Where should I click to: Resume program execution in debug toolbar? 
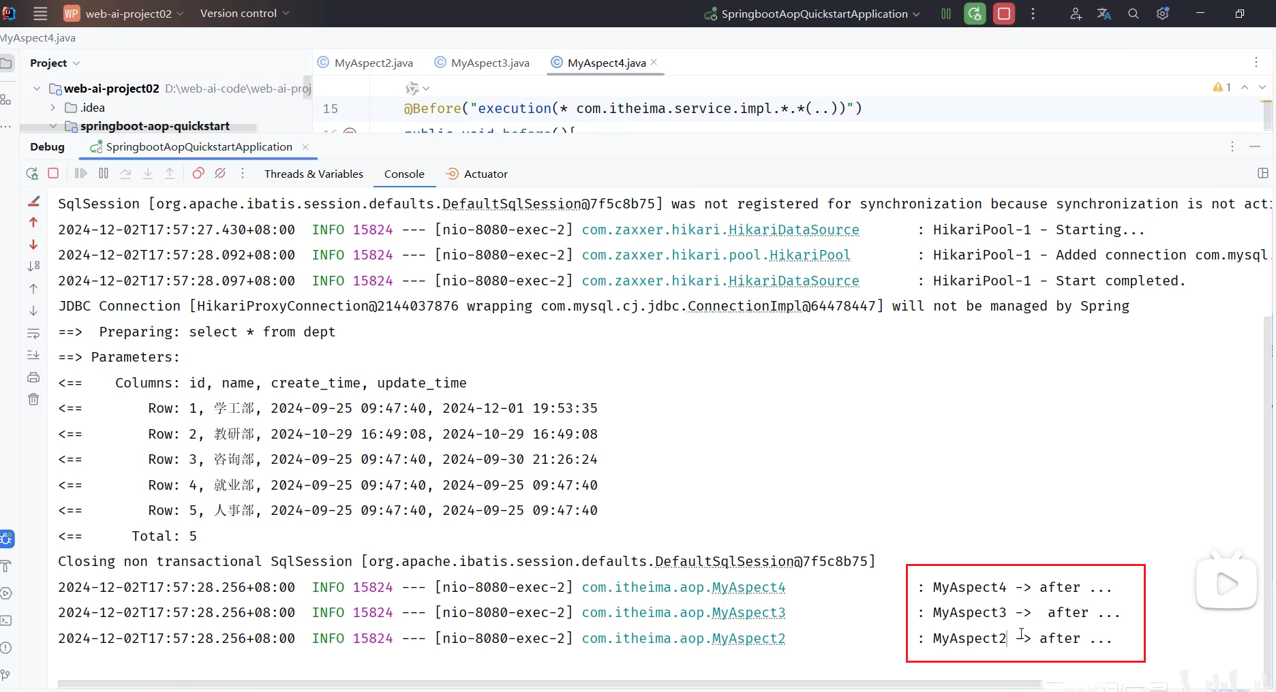[x=81, y=174]
